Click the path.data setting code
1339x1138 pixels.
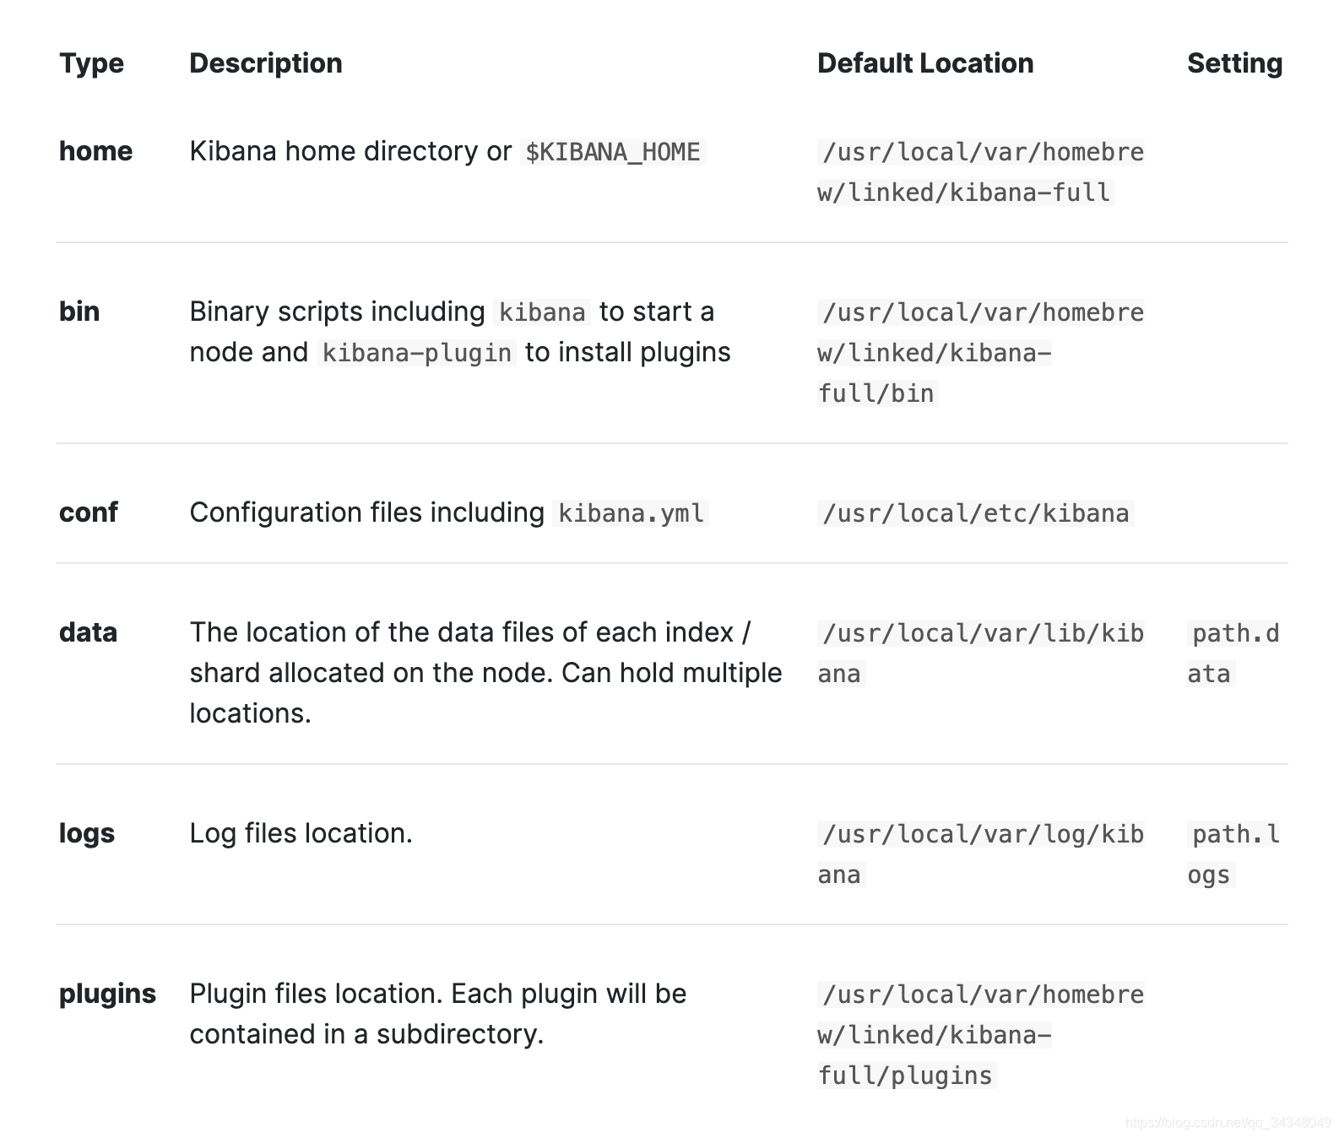pyautogui.click(x=1233, y=653)
